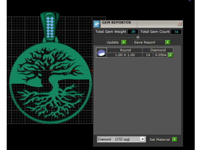
Task: Click the quantity 14 cell in gem row
Action: point(148,55)
